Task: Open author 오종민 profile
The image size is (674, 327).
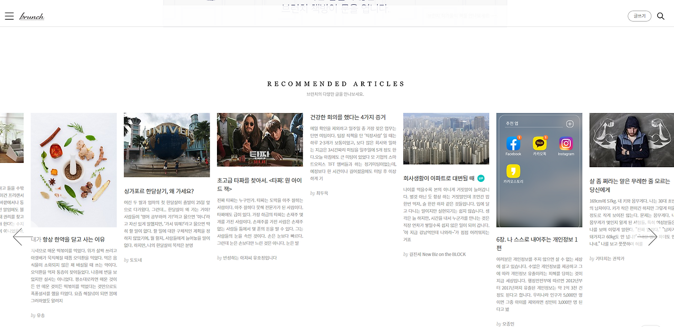Action: (x=508, y=324)
